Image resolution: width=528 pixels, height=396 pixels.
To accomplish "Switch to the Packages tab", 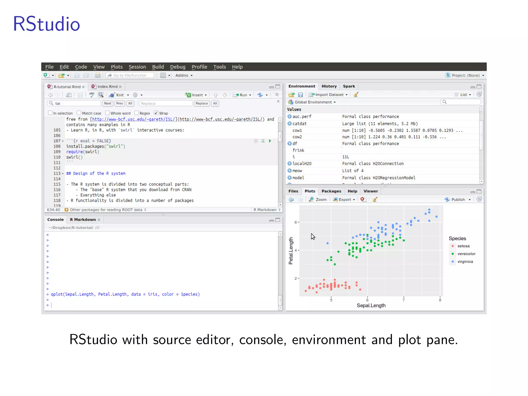I will (x=331, y=191).
